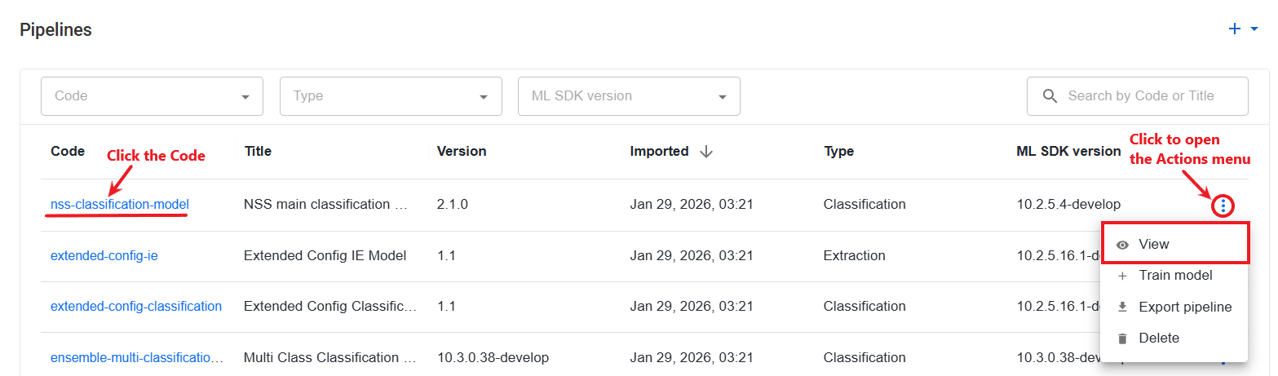Toggle the Imported column sort arrow

click(x=706, y=152)
